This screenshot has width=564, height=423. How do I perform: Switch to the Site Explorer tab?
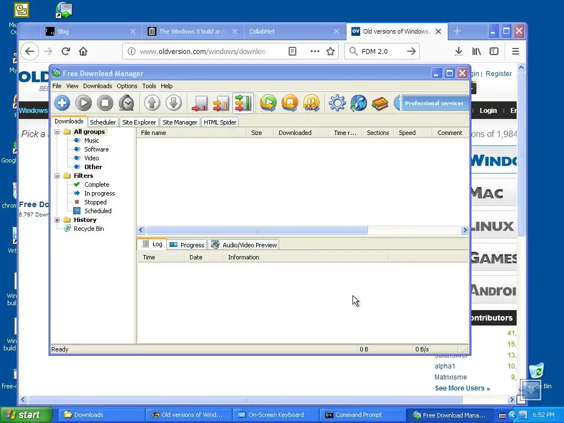click(139, 122)
